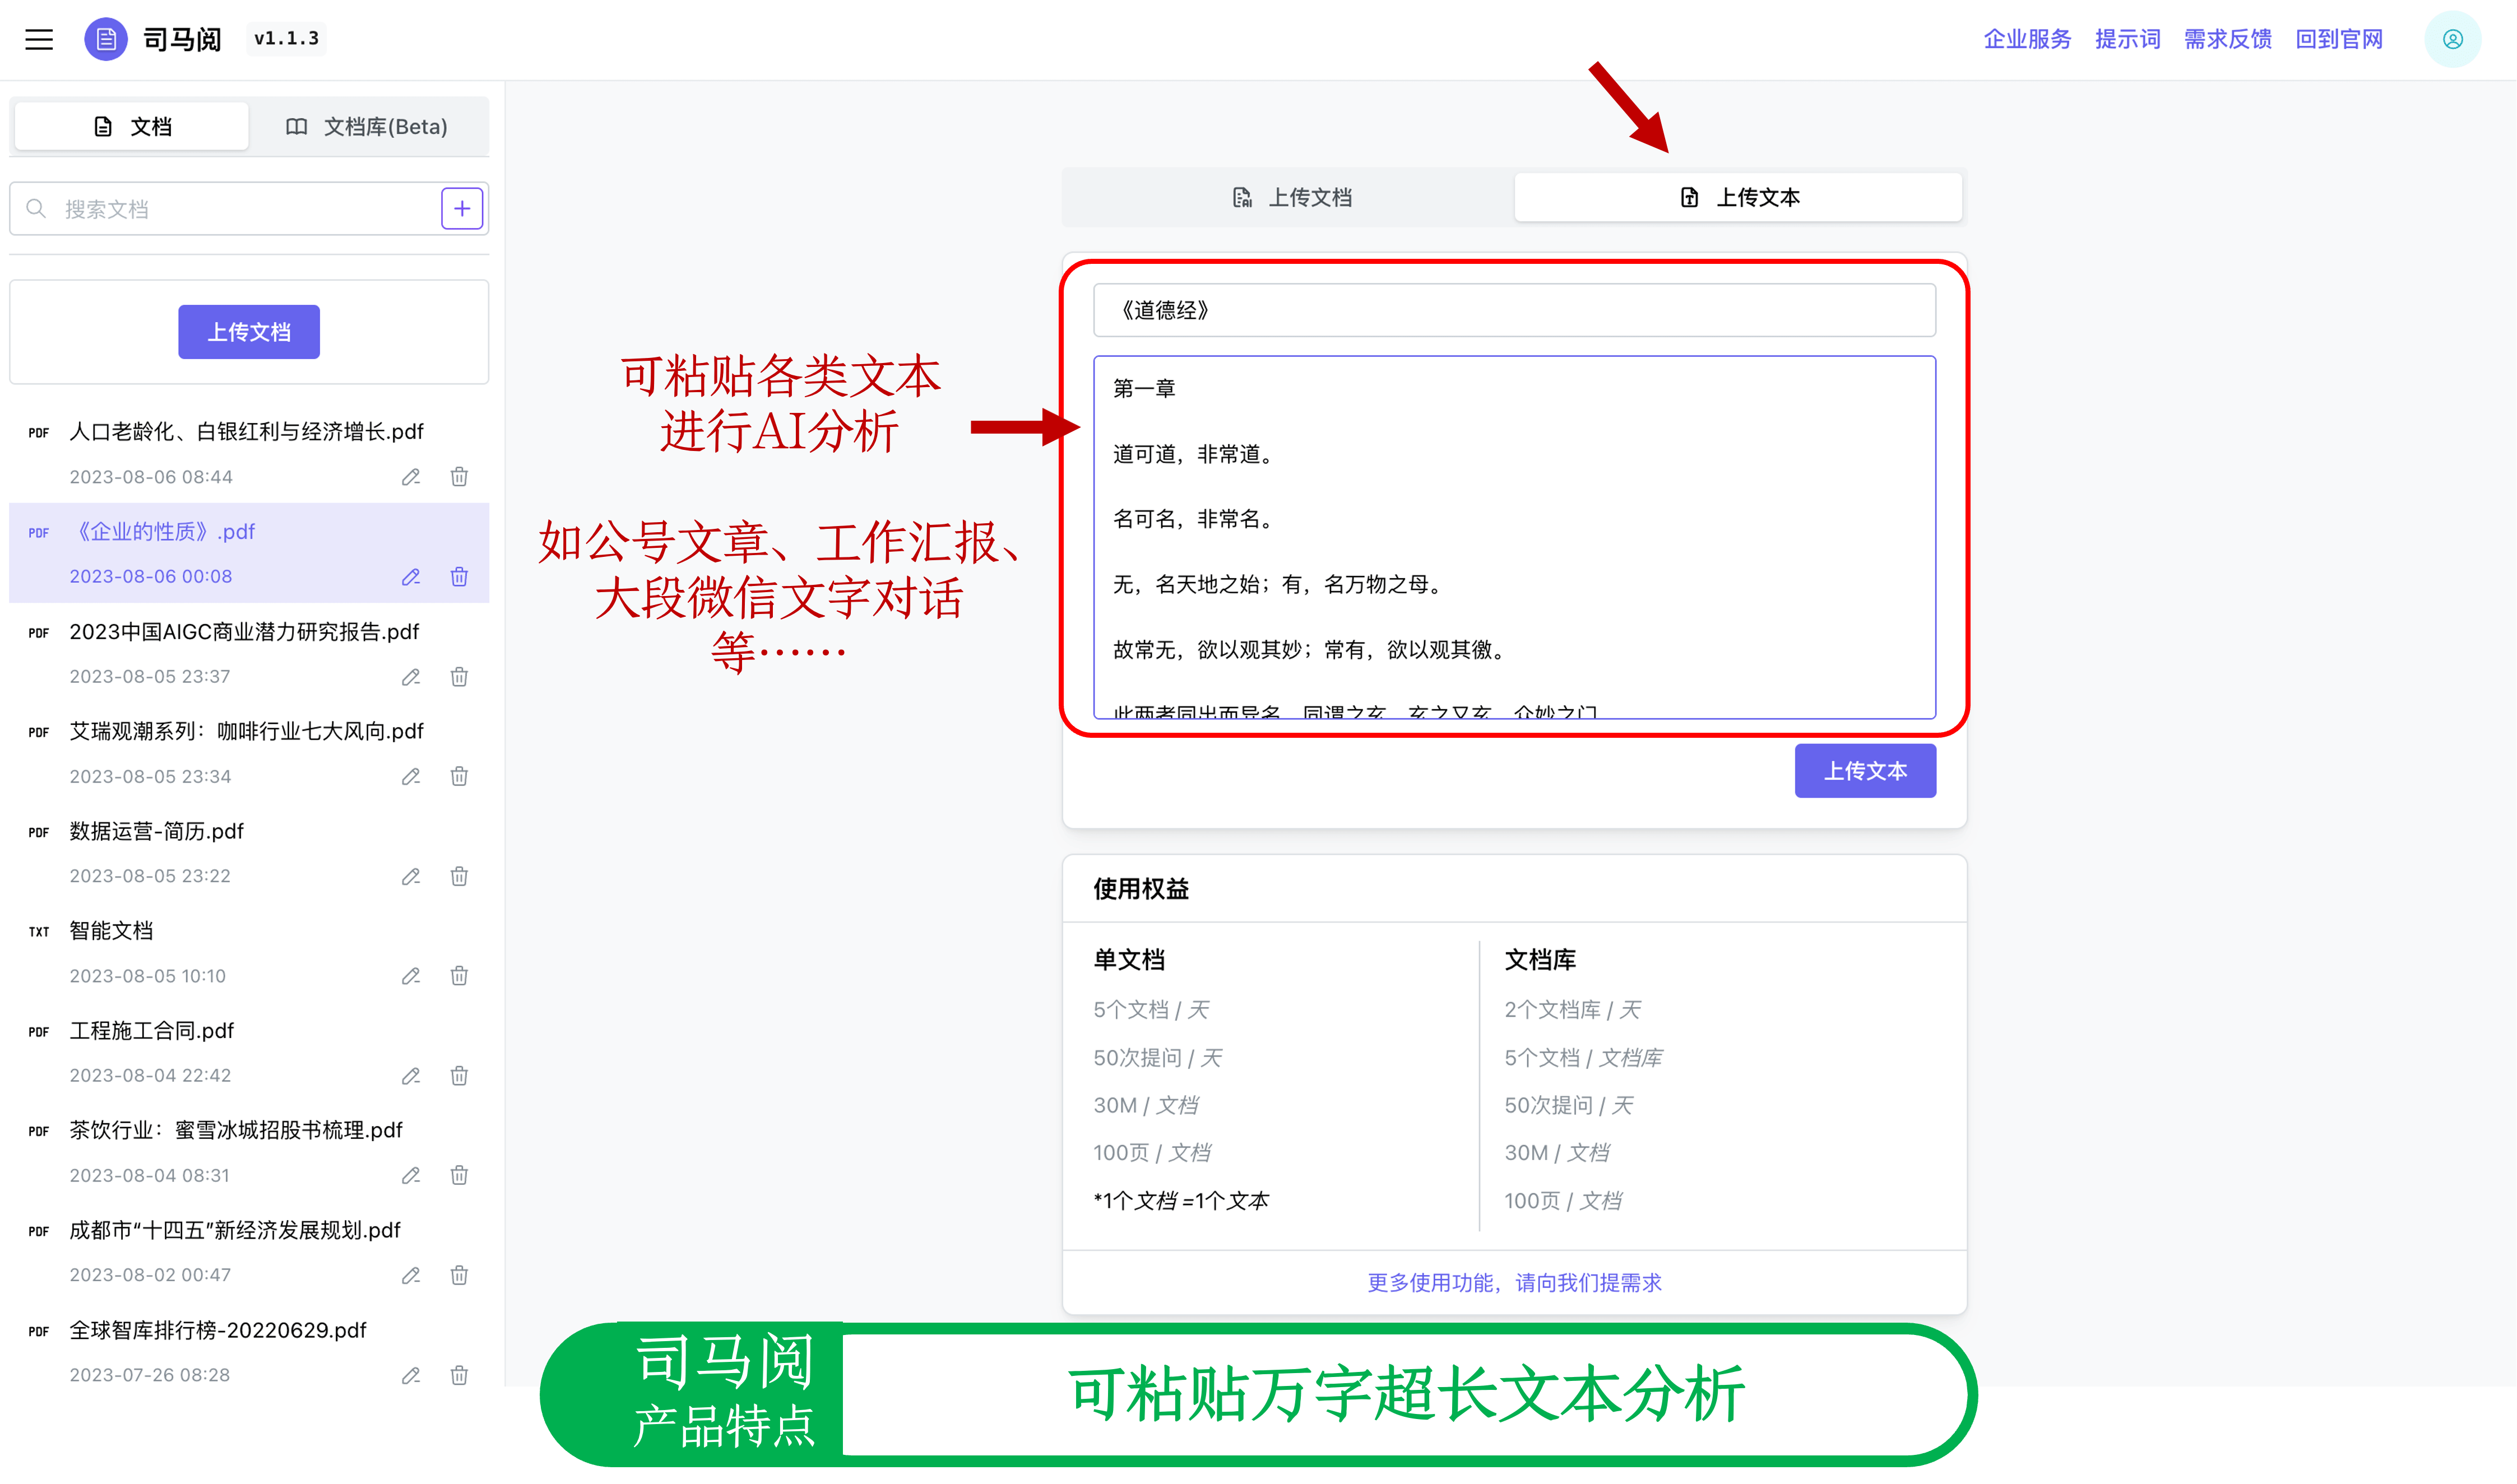Rename 数据运营-简历.pdf
This screenshot has height=1484, width=2517.
point(411,877)
